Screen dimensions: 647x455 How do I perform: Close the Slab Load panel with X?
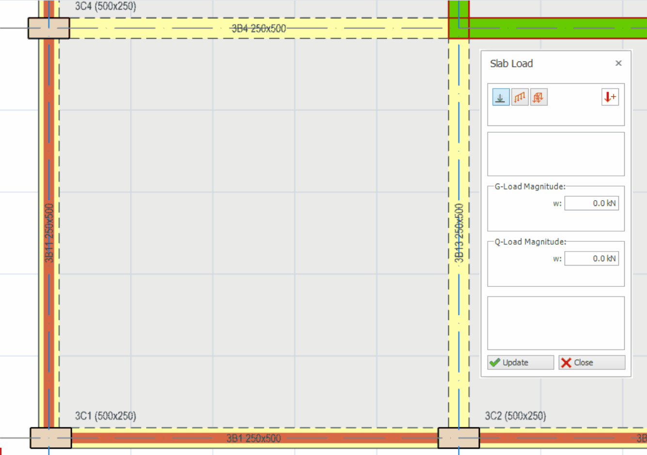tap(618, 63)
